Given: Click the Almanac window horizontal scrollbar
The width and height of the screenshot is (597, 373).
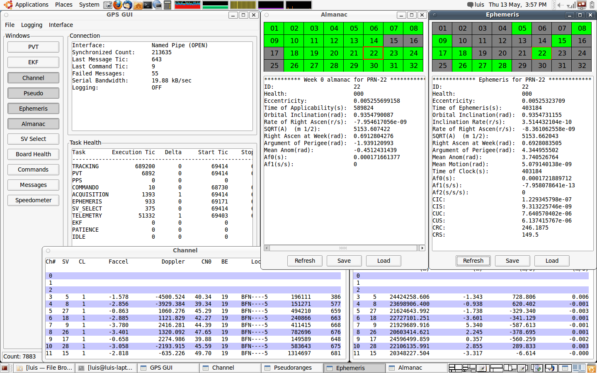Looking at the screenshot, I should [x=343, y=248].
